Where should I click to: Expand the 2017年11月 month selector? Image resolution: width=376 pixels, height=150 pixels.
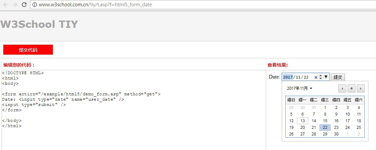tap(300, 88)
